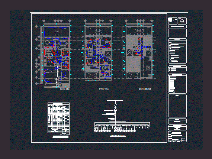Click the symbol legend block in title strip
Screen dimensions: 212x159
(177, 51)
